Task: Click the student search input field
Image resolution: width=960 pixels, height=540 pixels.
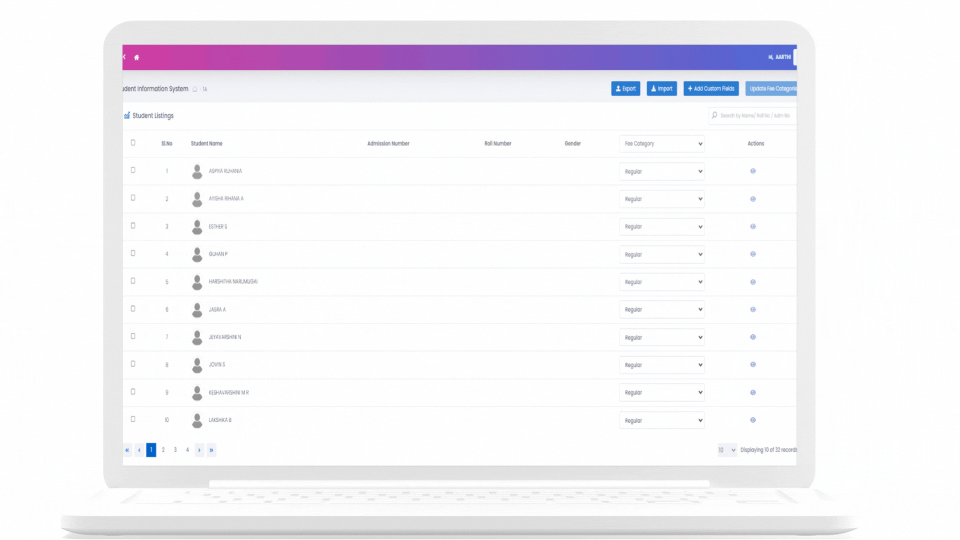Action: 755,115
